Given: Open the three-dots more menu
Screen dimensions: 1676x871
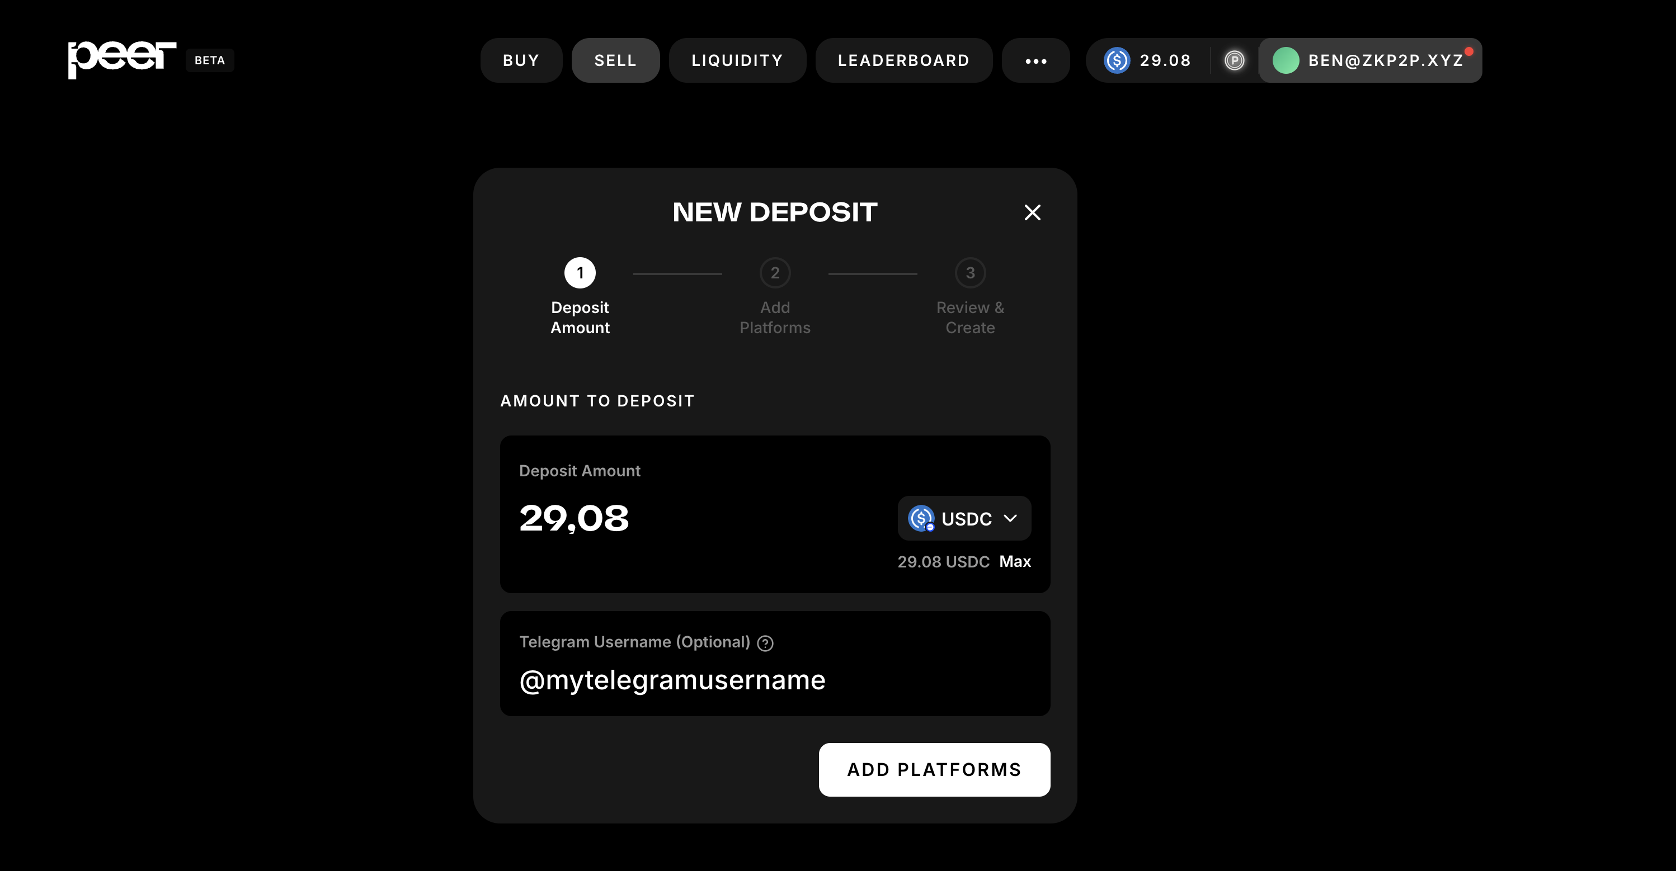Looking at the screenshot, I should tap(1036, 60).
